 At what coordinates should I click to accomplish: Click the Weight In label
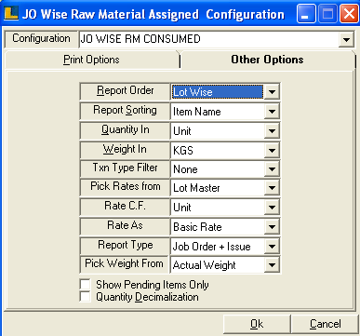coord(125,149)
